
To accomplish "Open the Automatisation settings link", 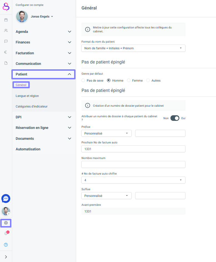I will (28, 149).
